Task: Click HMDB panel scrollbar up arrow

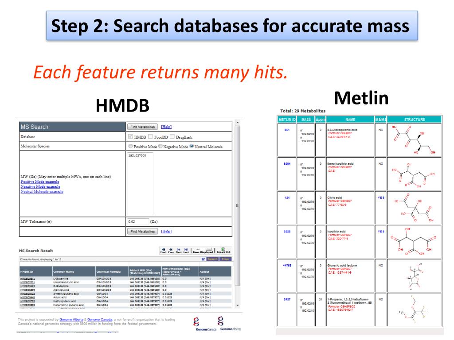Action: click(238, 123)
